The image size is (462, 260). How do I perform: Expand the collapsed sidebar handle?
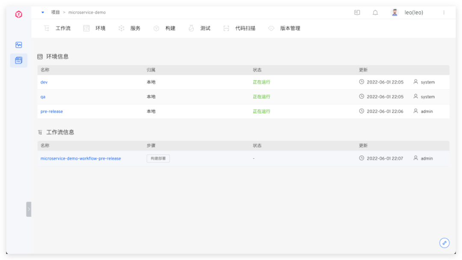click(x=29, y=209)
